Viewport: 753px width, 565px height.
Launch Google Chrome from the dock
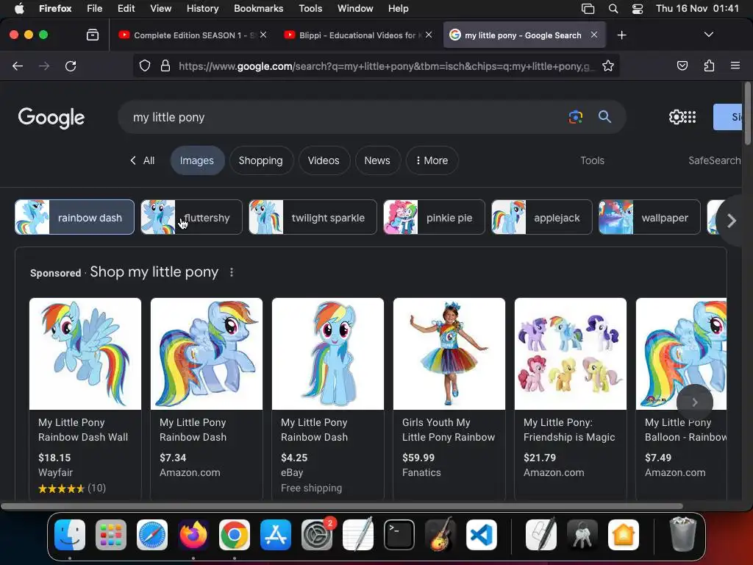[235, 535]
